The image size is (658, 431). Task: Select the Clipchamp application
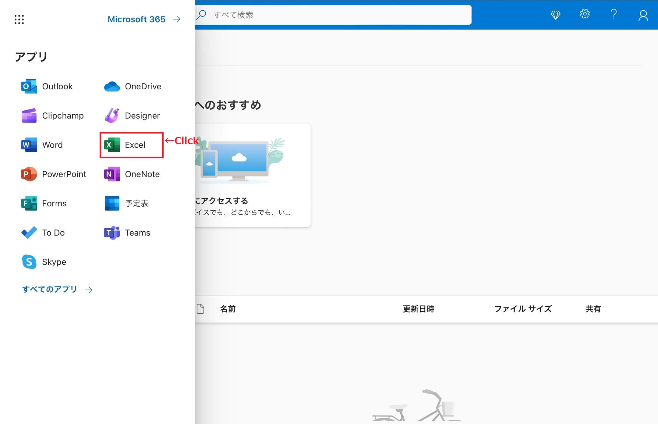tap(52, 116)
